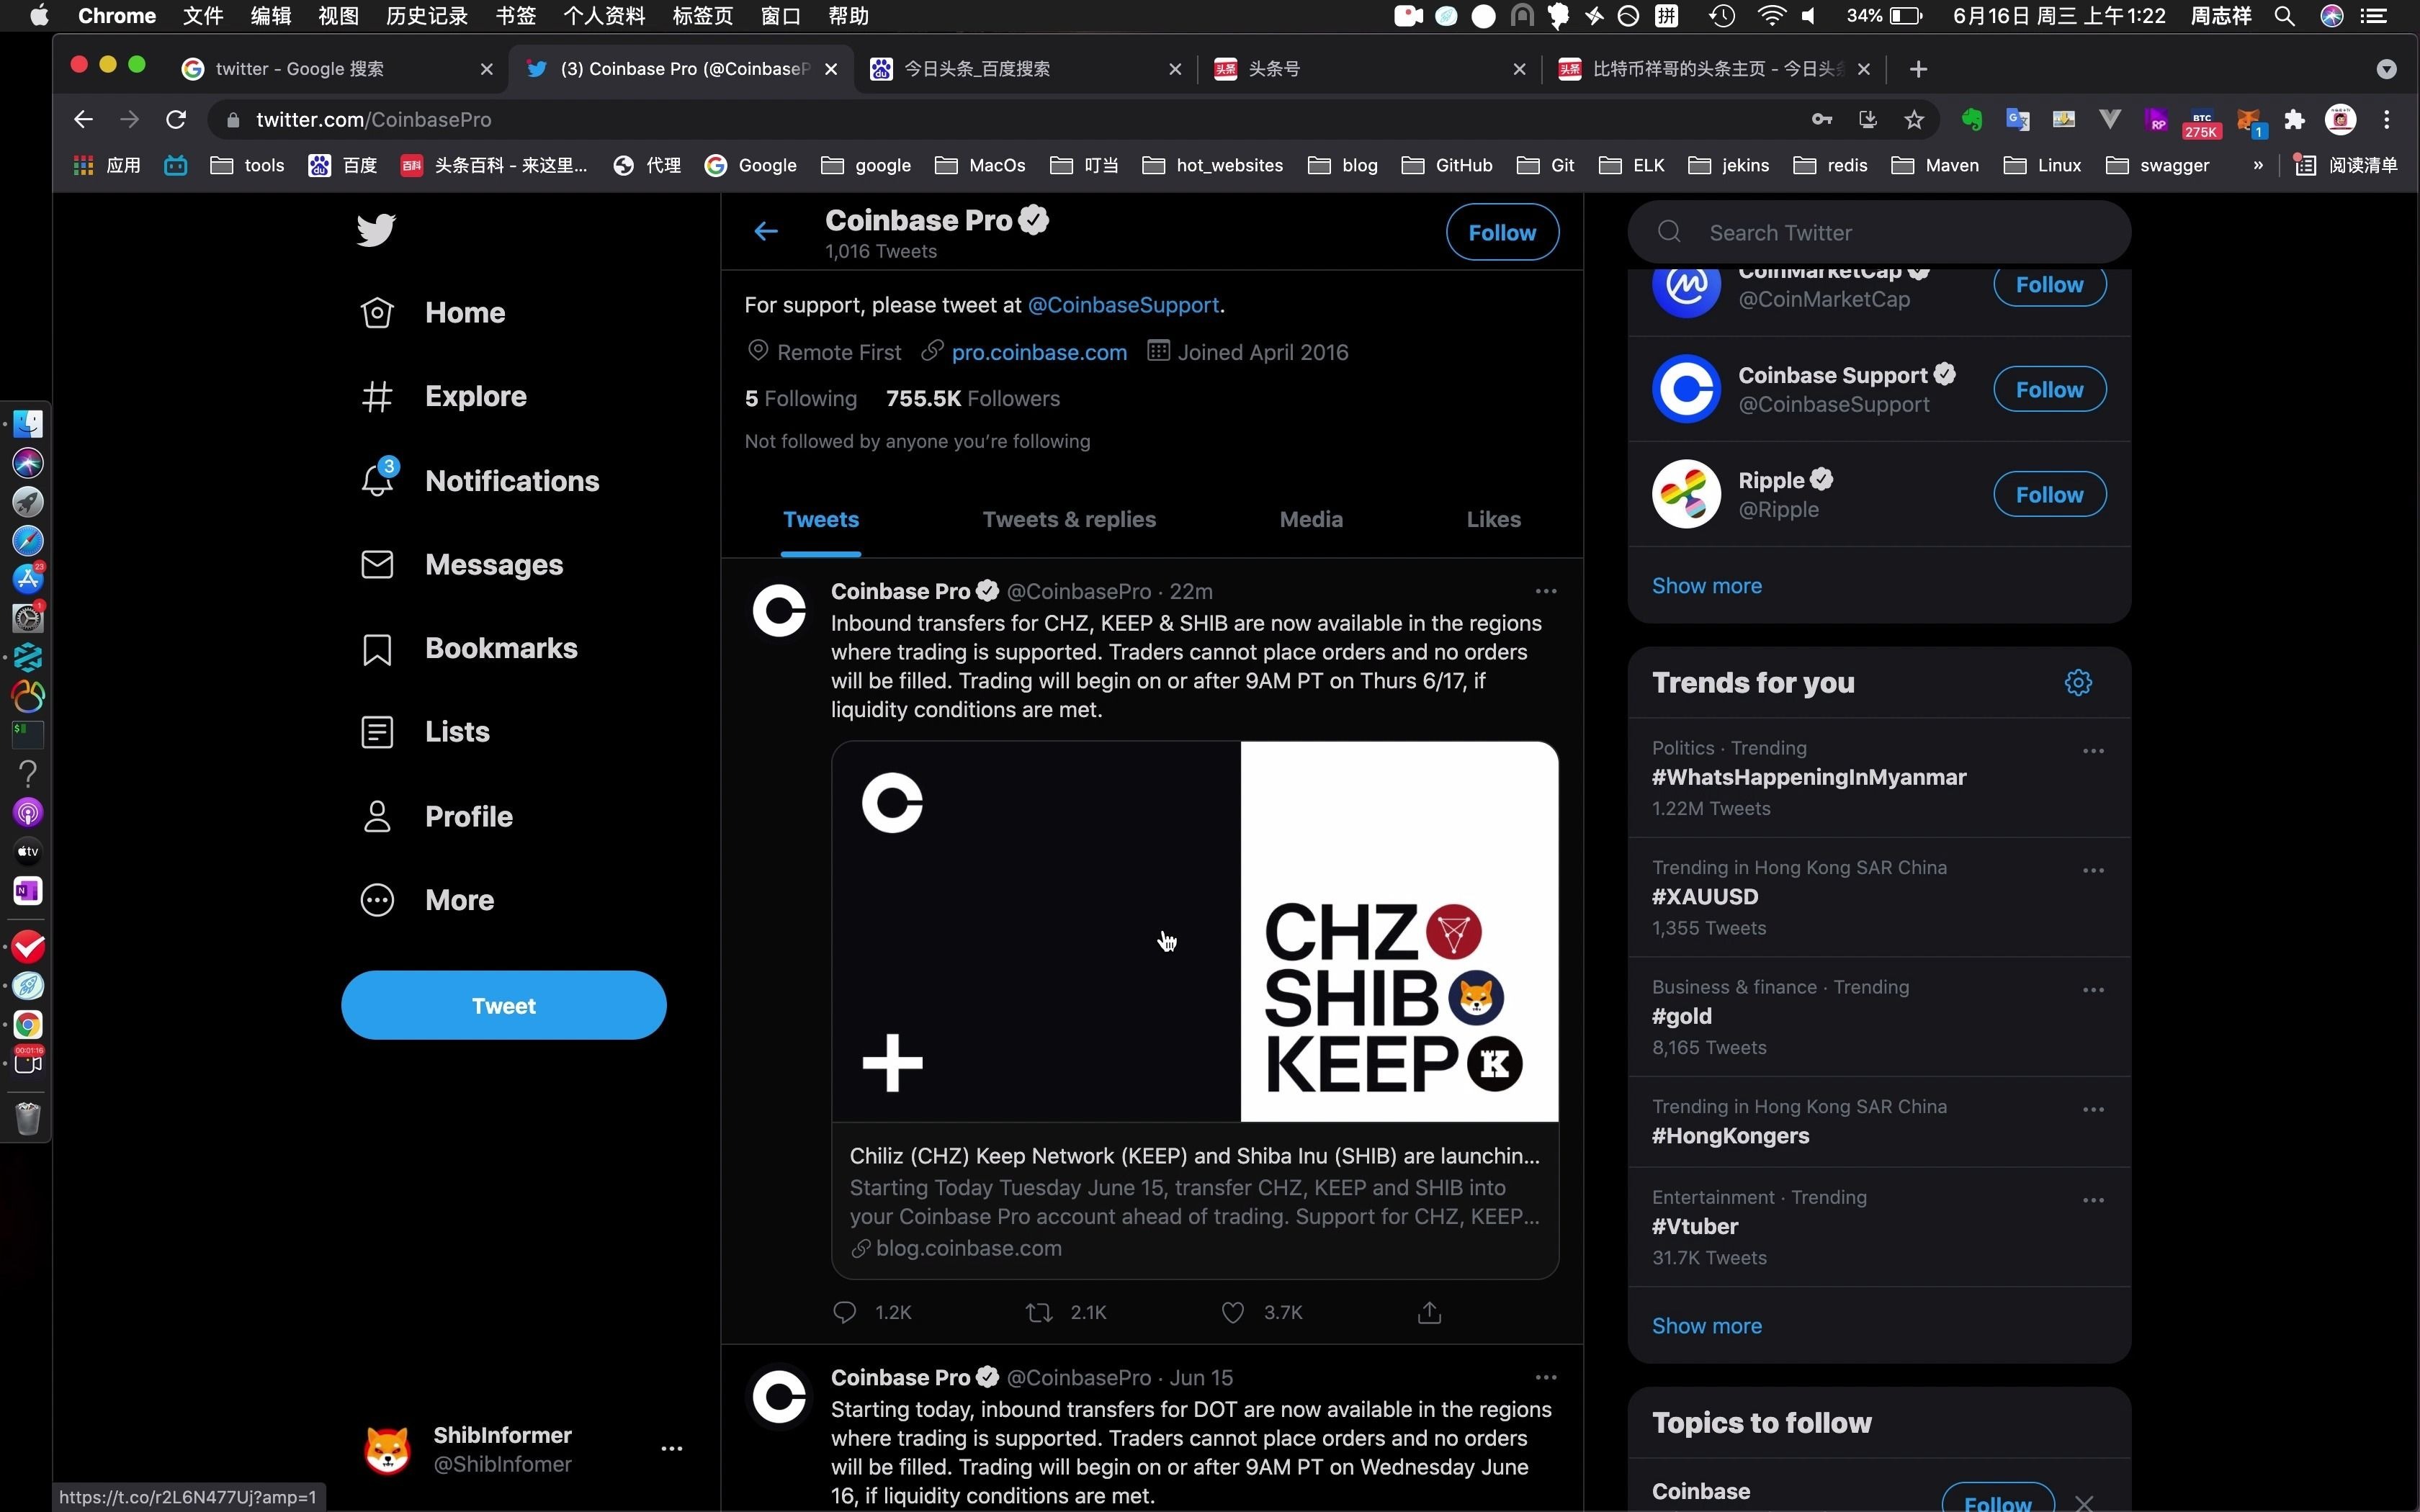This screenshot has width=2420, height=1512.
Task: Open pro.coinbase.com link
Action: 1039,352
